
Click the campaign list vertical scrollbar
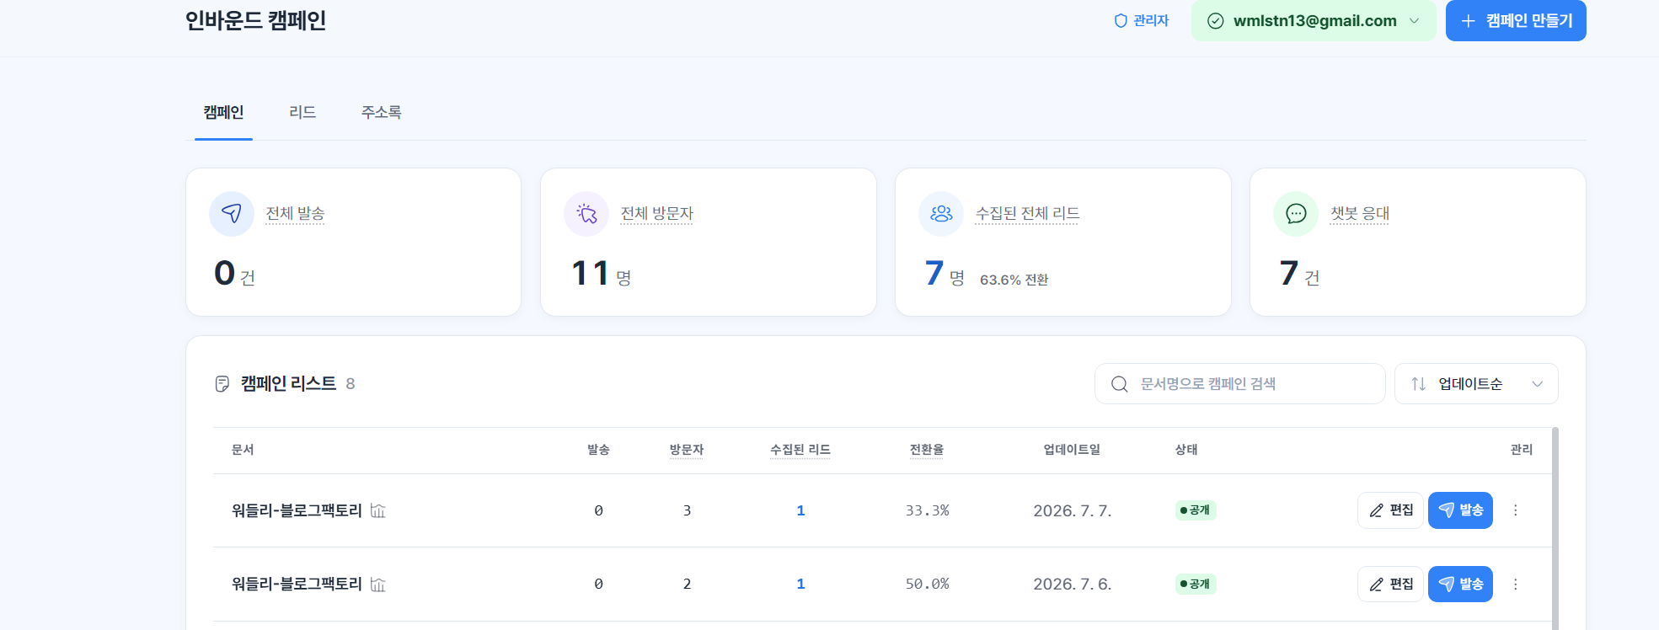tap(1555, 529)
